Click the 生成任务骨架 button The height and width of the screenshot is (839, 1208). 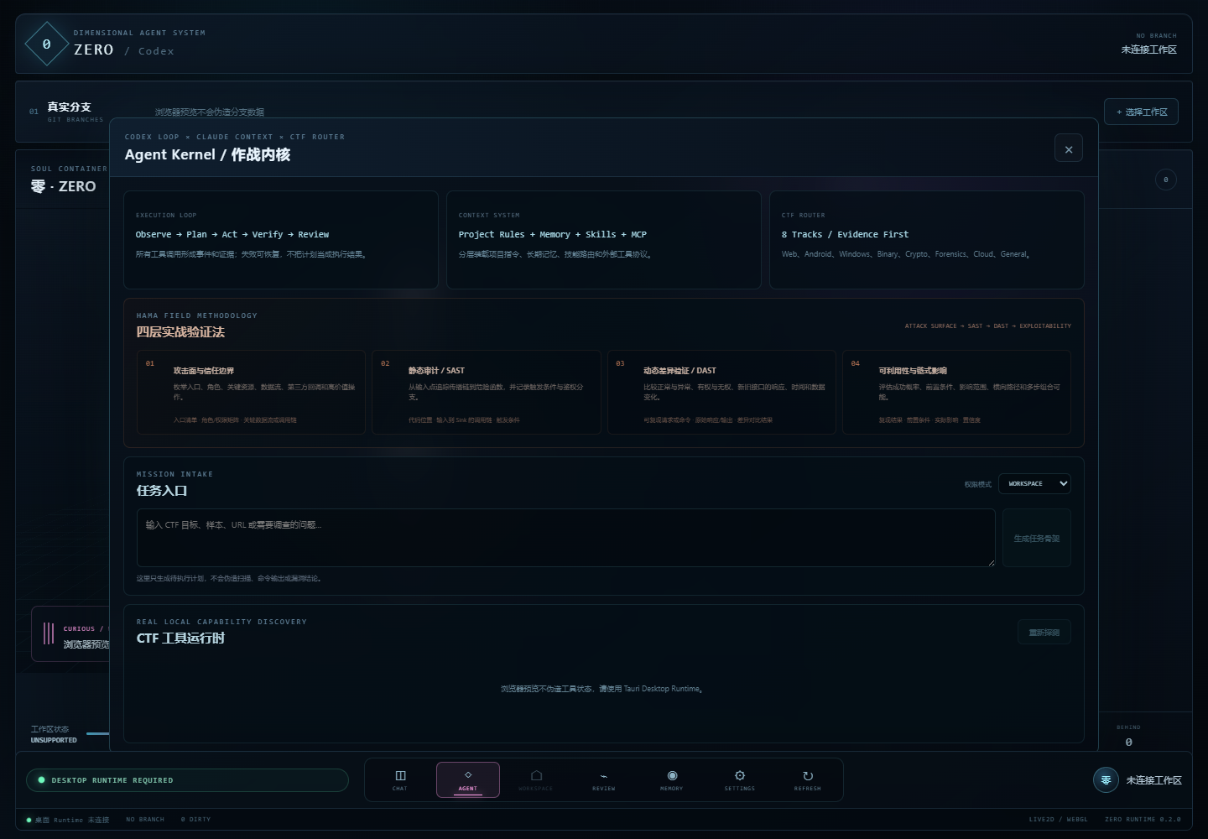(x=1037, y=538)
